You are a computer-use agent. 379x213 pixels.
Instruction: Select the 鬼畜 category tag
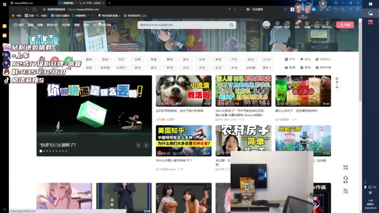[x=153, y=60]
